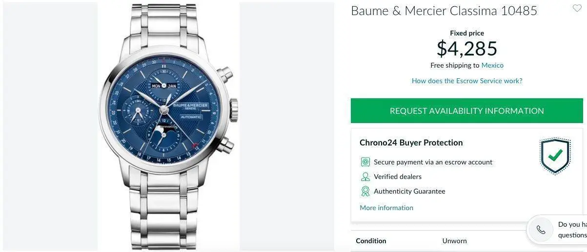
Task: Click the authenticity guarantee ribbon icon
Action: point(365,191)
